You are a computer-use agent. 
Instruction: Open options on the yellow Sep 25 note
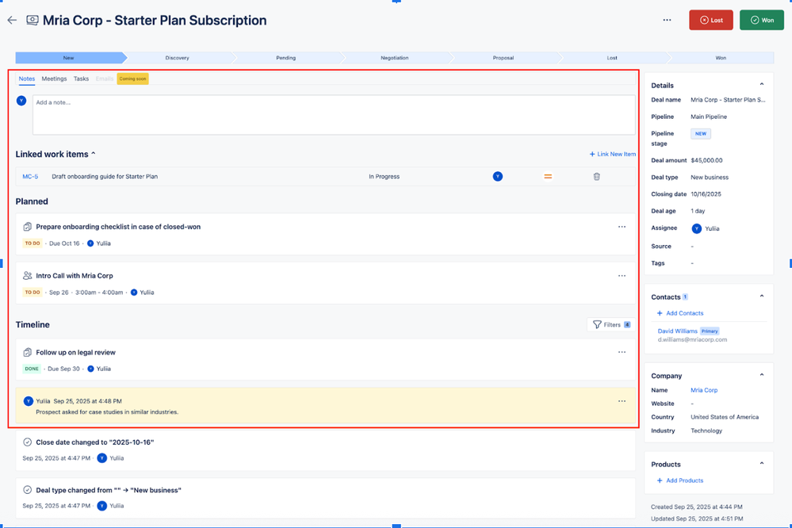(x=622, y=401)
